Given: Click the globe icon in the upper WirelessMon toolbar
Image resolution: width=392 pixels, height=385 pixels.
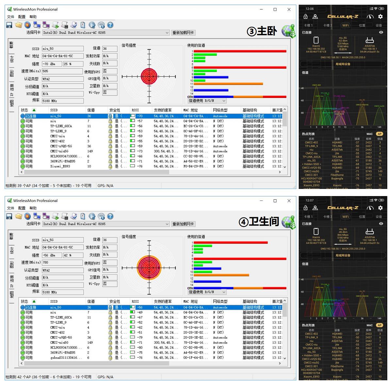Looking at the screenshot, I should pyautogui.click(x=92, y=25).
